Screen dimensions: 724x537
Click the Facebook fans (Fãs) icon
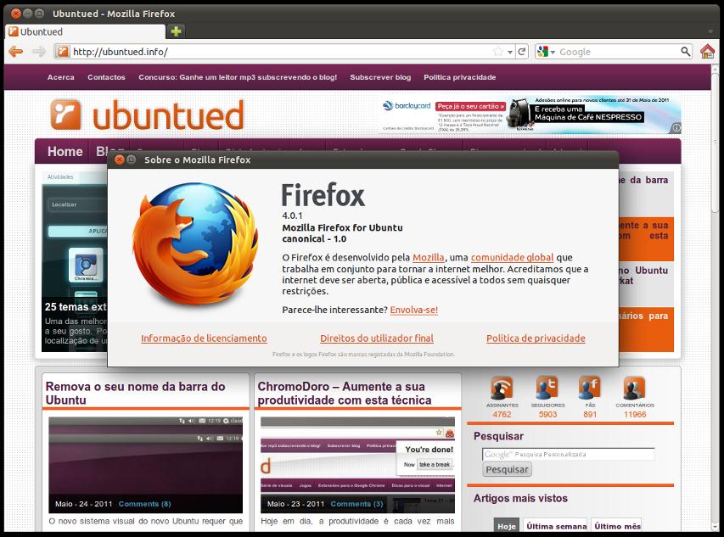(590, 388)
